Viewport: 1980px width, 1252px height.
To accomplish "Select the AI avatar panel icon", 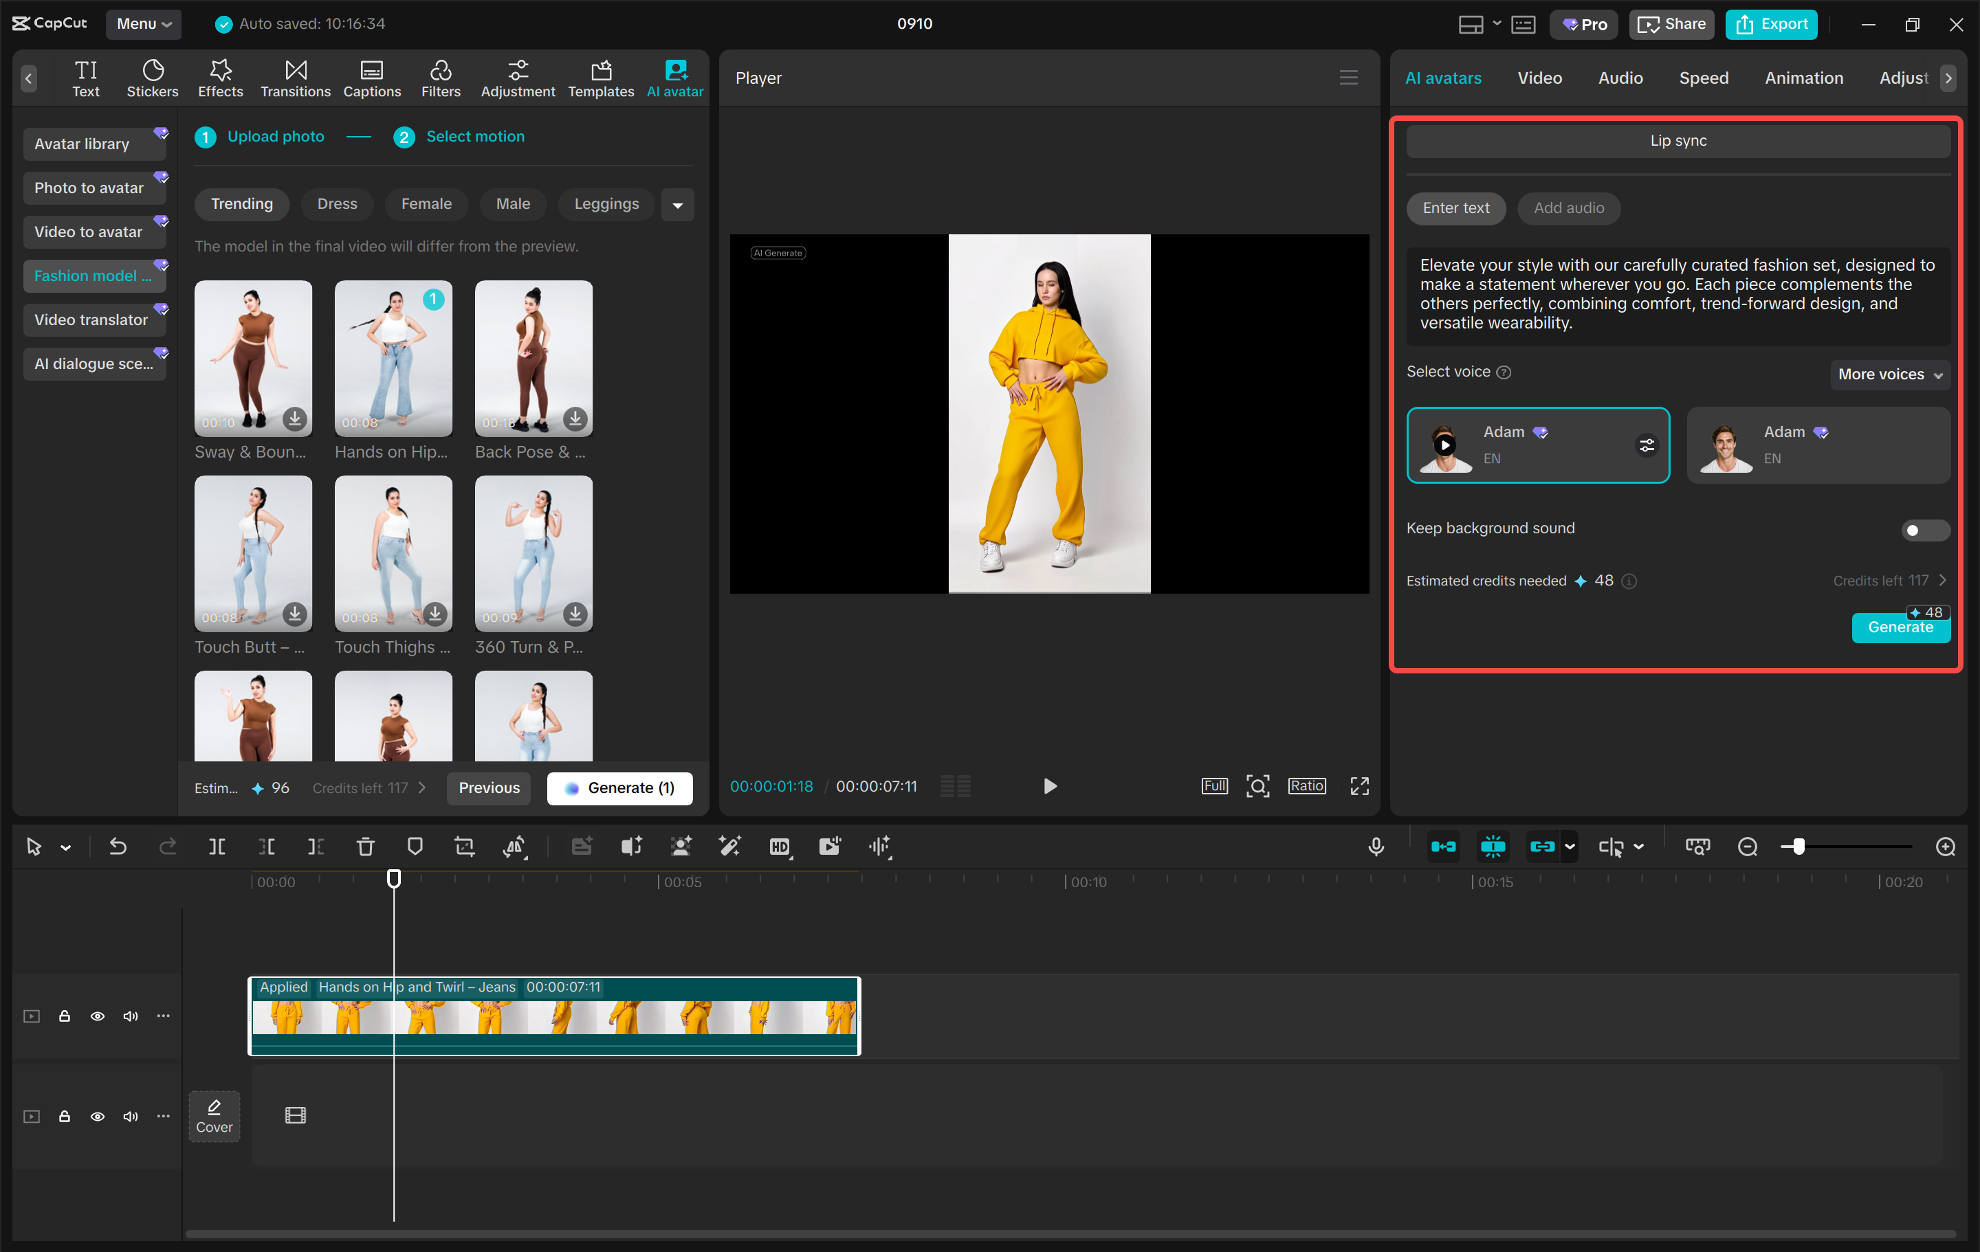I will coord(674,77).
